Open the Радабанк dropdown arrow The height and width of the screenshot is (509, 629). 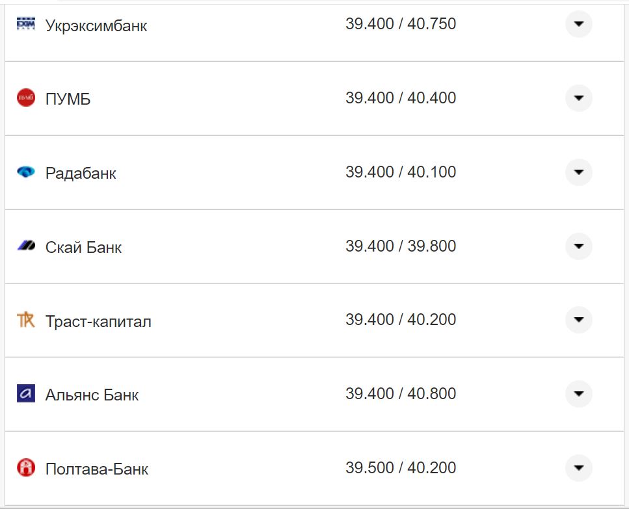[x=578, y=172]
